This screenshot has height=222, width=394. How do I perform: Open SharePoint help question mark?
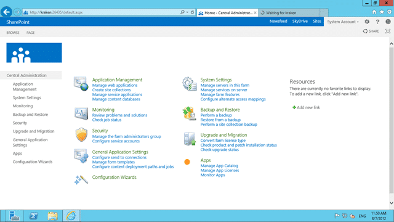(377, 22)
